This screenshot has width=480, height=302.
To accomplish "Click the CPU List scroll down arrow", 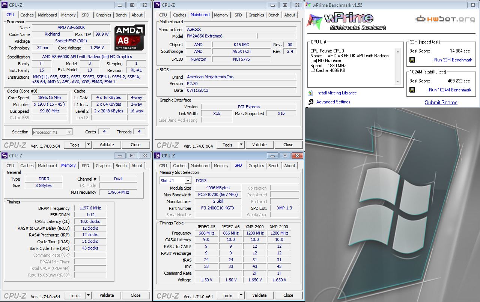I will click(x=398, y=82).
